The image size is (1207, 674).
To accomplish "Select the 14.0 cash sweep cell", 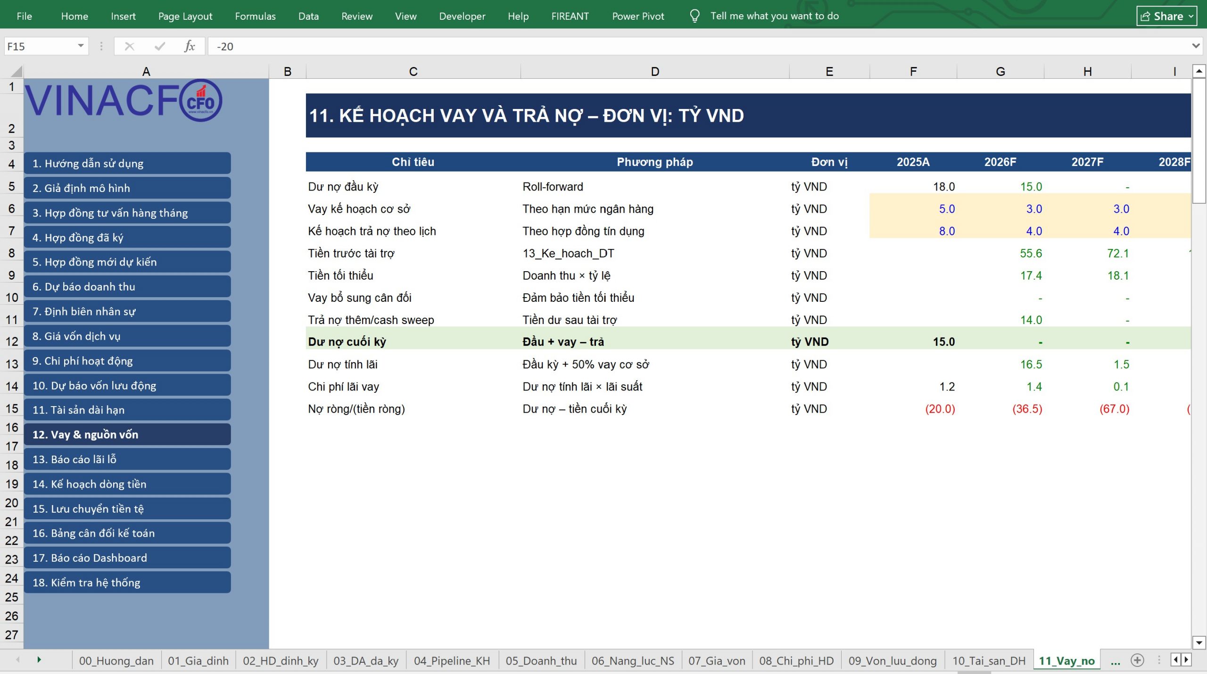I will click(x=1000, y=320).
